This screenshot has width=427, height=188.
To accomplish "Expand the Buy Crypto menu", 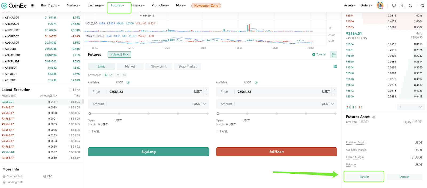I will (50, 5).
